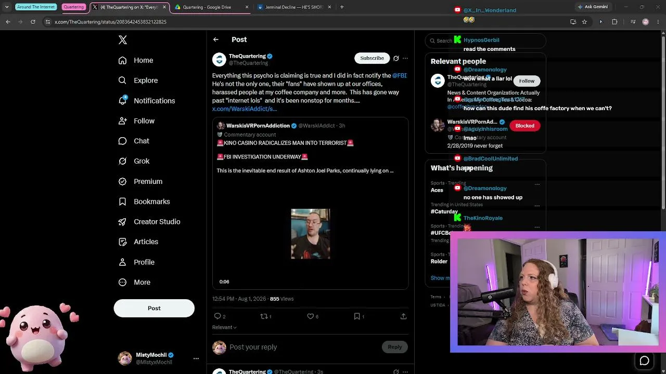The image size is (666, 374).
Task: Open Chat in the sidebar
Action: (x=134, y=141)
